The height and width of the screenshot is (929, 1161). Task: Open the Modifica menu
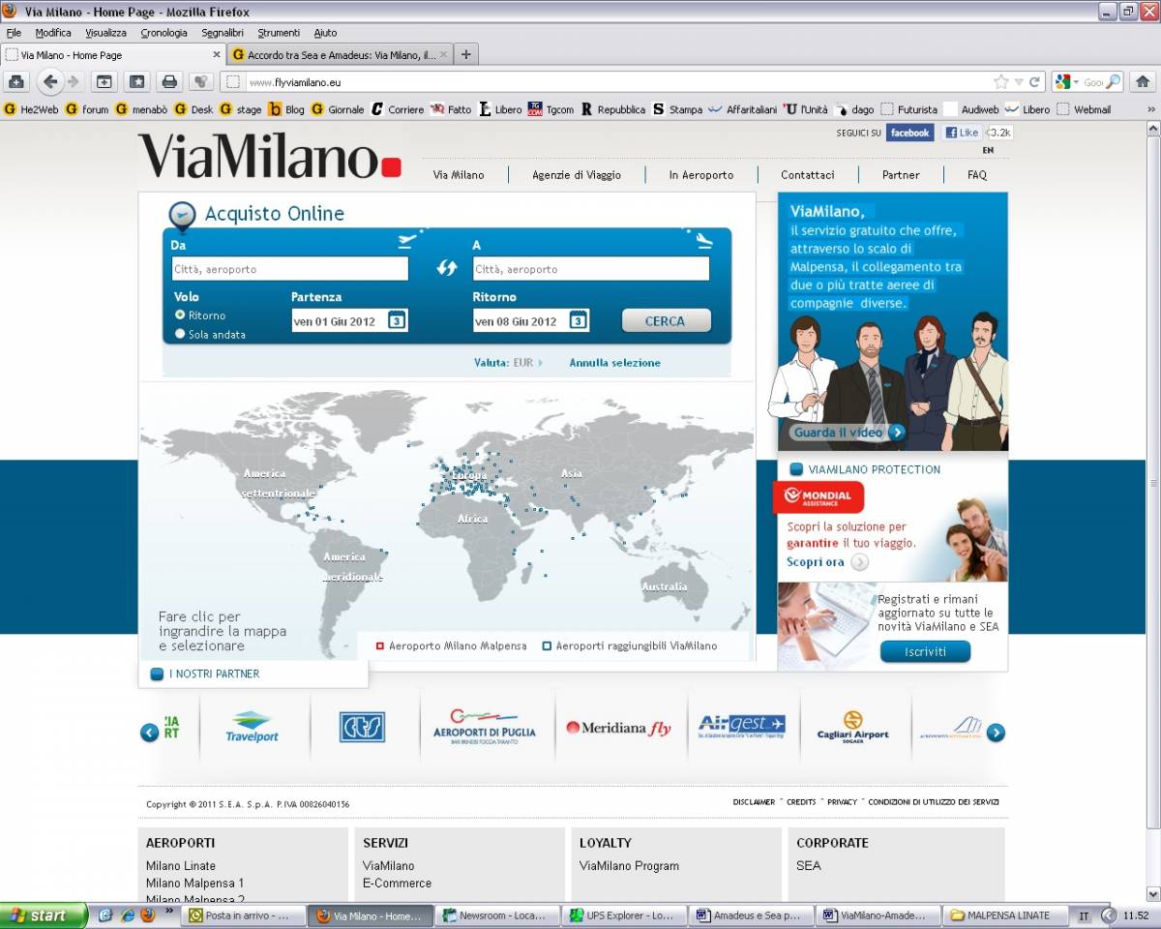coord(53,33)
